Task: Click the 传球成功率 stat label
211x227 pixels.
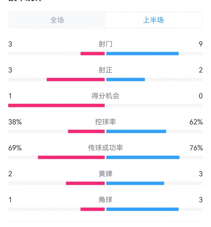Action: tap(105, 148)
